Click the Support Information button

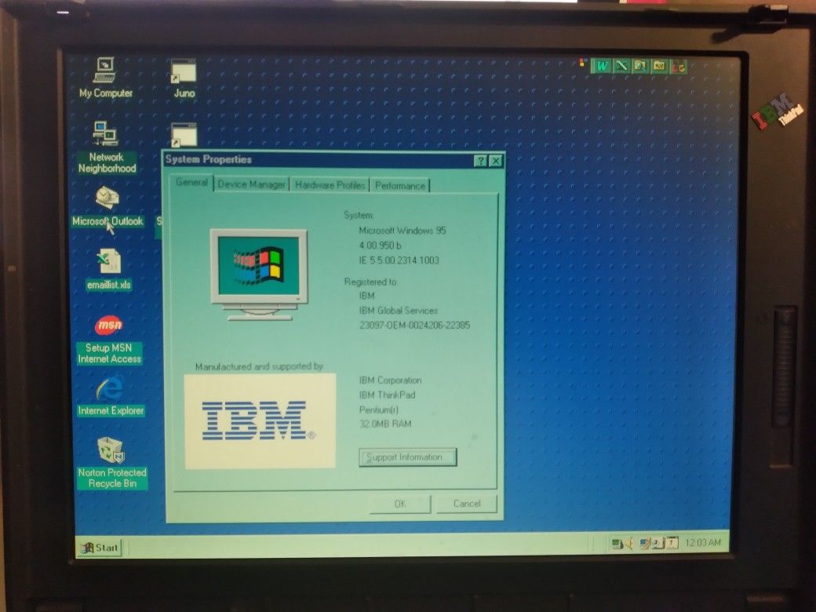407,457
